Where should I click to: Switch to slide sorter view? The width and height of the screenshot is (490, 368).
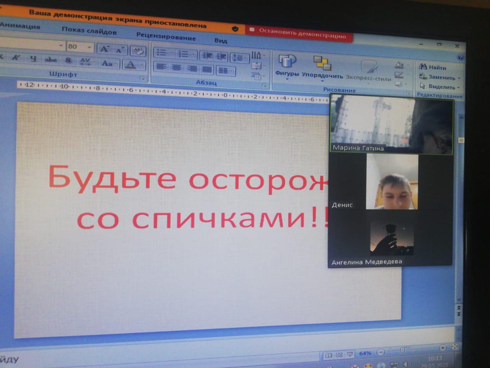[x=339, y=355]
